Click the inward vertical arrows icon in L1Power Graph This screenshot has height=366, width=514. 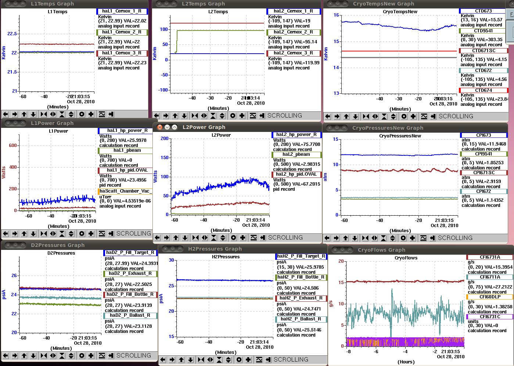(x=62, y=234)
